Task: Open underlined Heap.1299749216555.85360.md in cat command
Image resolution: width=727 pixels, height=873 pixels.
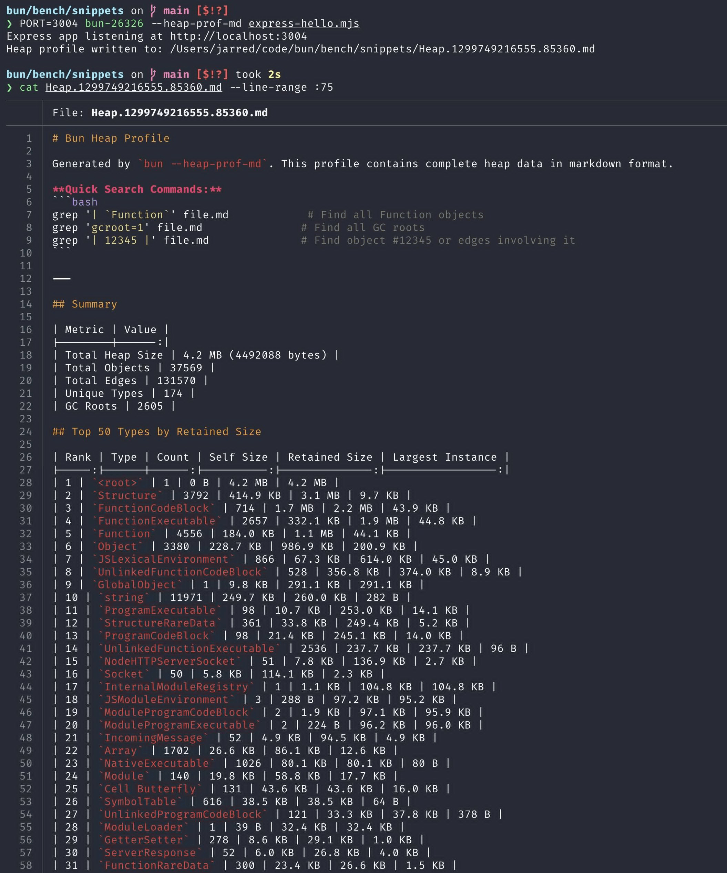Action: click(x=133, y=87)
